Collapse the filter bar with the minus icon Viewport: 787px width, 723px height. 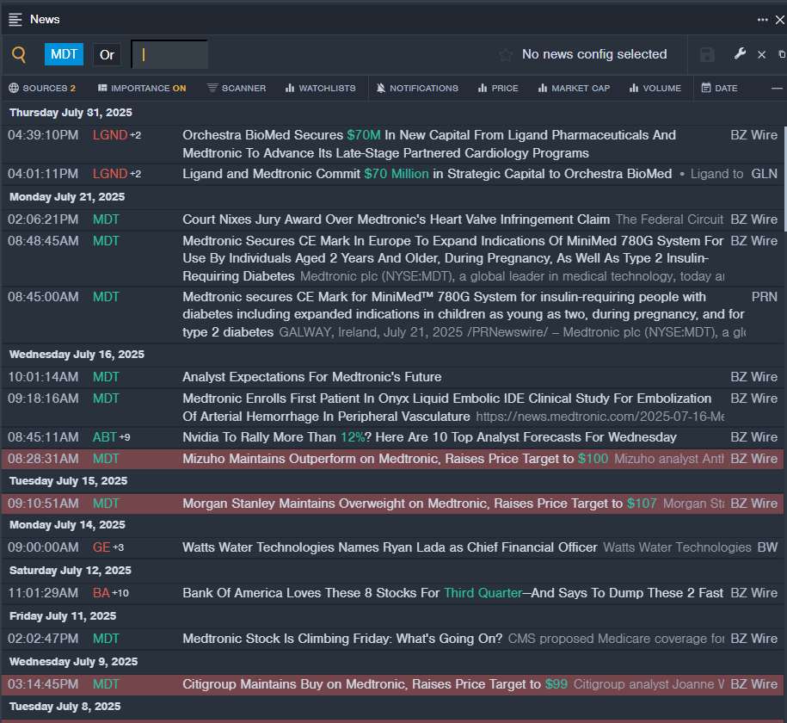777,89
